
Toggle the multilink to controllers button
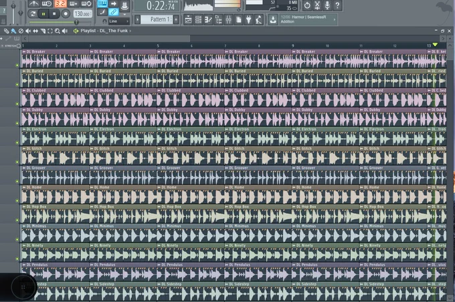coord(114,12)
